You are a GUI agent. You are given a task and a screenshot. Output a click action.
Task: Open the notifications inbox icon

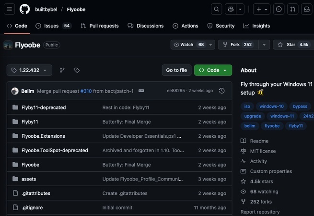pyautogui.click(x=306, y=9)
